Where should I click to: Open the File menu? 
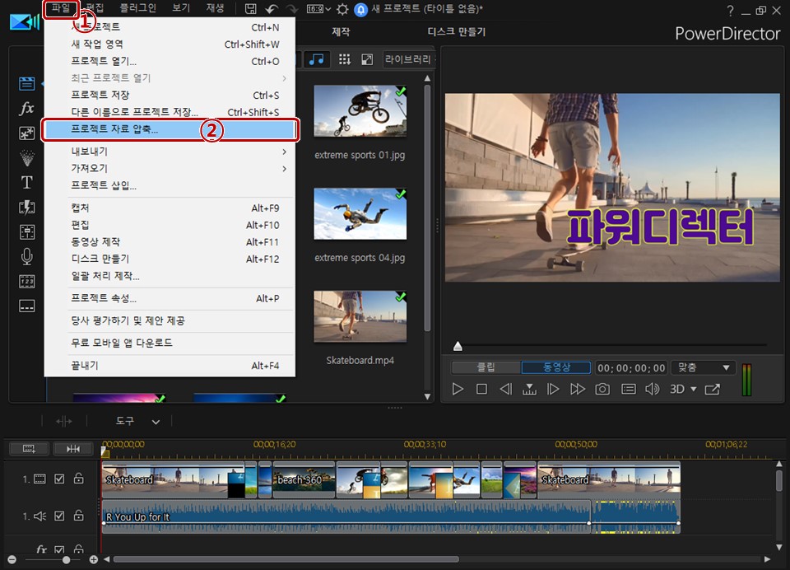click(x=61, y=8)
